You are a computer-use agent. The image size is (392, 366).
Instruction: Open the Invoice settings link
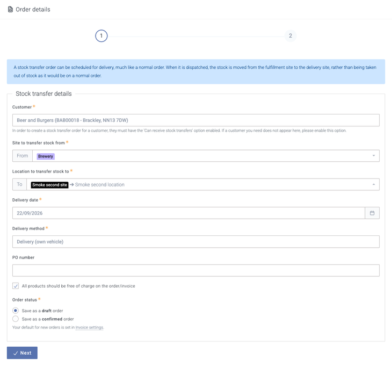coord(89,327)
